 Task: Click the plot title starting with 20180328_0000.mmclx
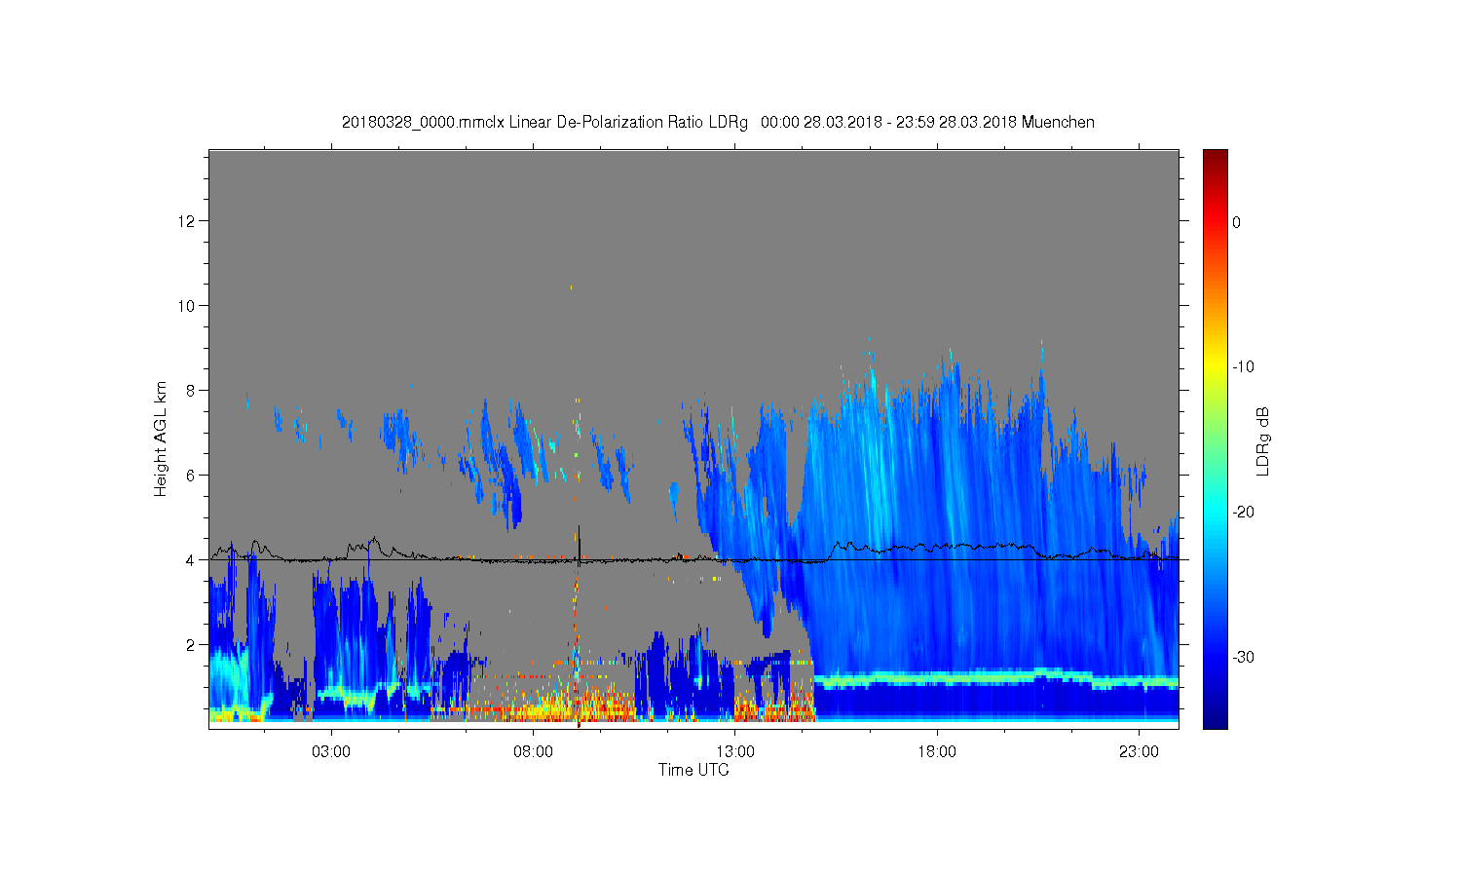pyautogui.click(x=718, y=123)
